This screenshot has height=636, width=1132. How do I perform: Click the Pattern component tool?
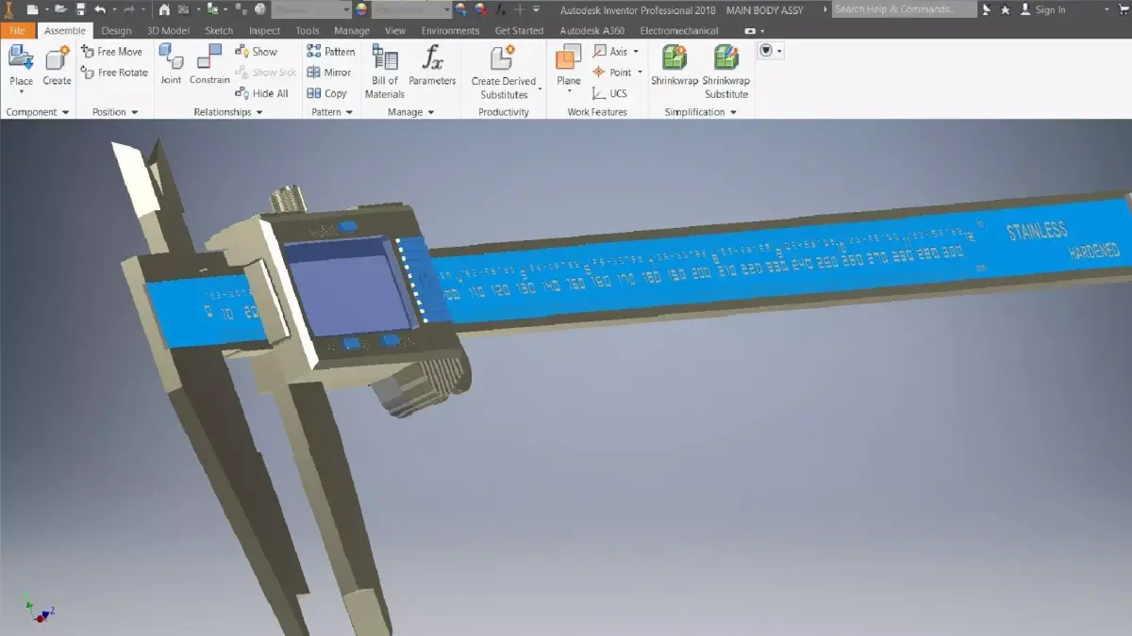click(x=331, y=52)
